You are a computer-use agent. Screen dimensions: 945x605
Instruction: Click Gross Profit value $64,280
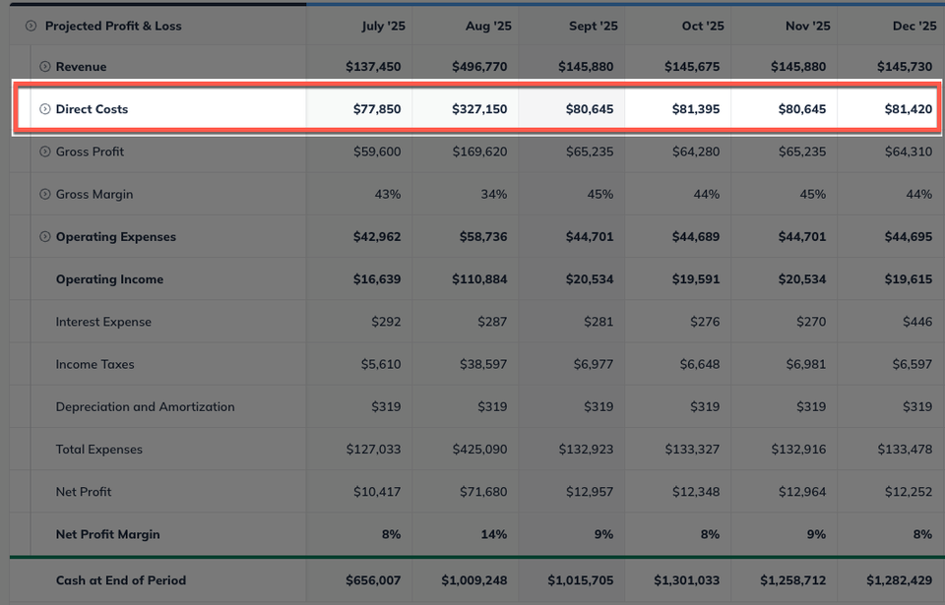[x=696, y=151]
